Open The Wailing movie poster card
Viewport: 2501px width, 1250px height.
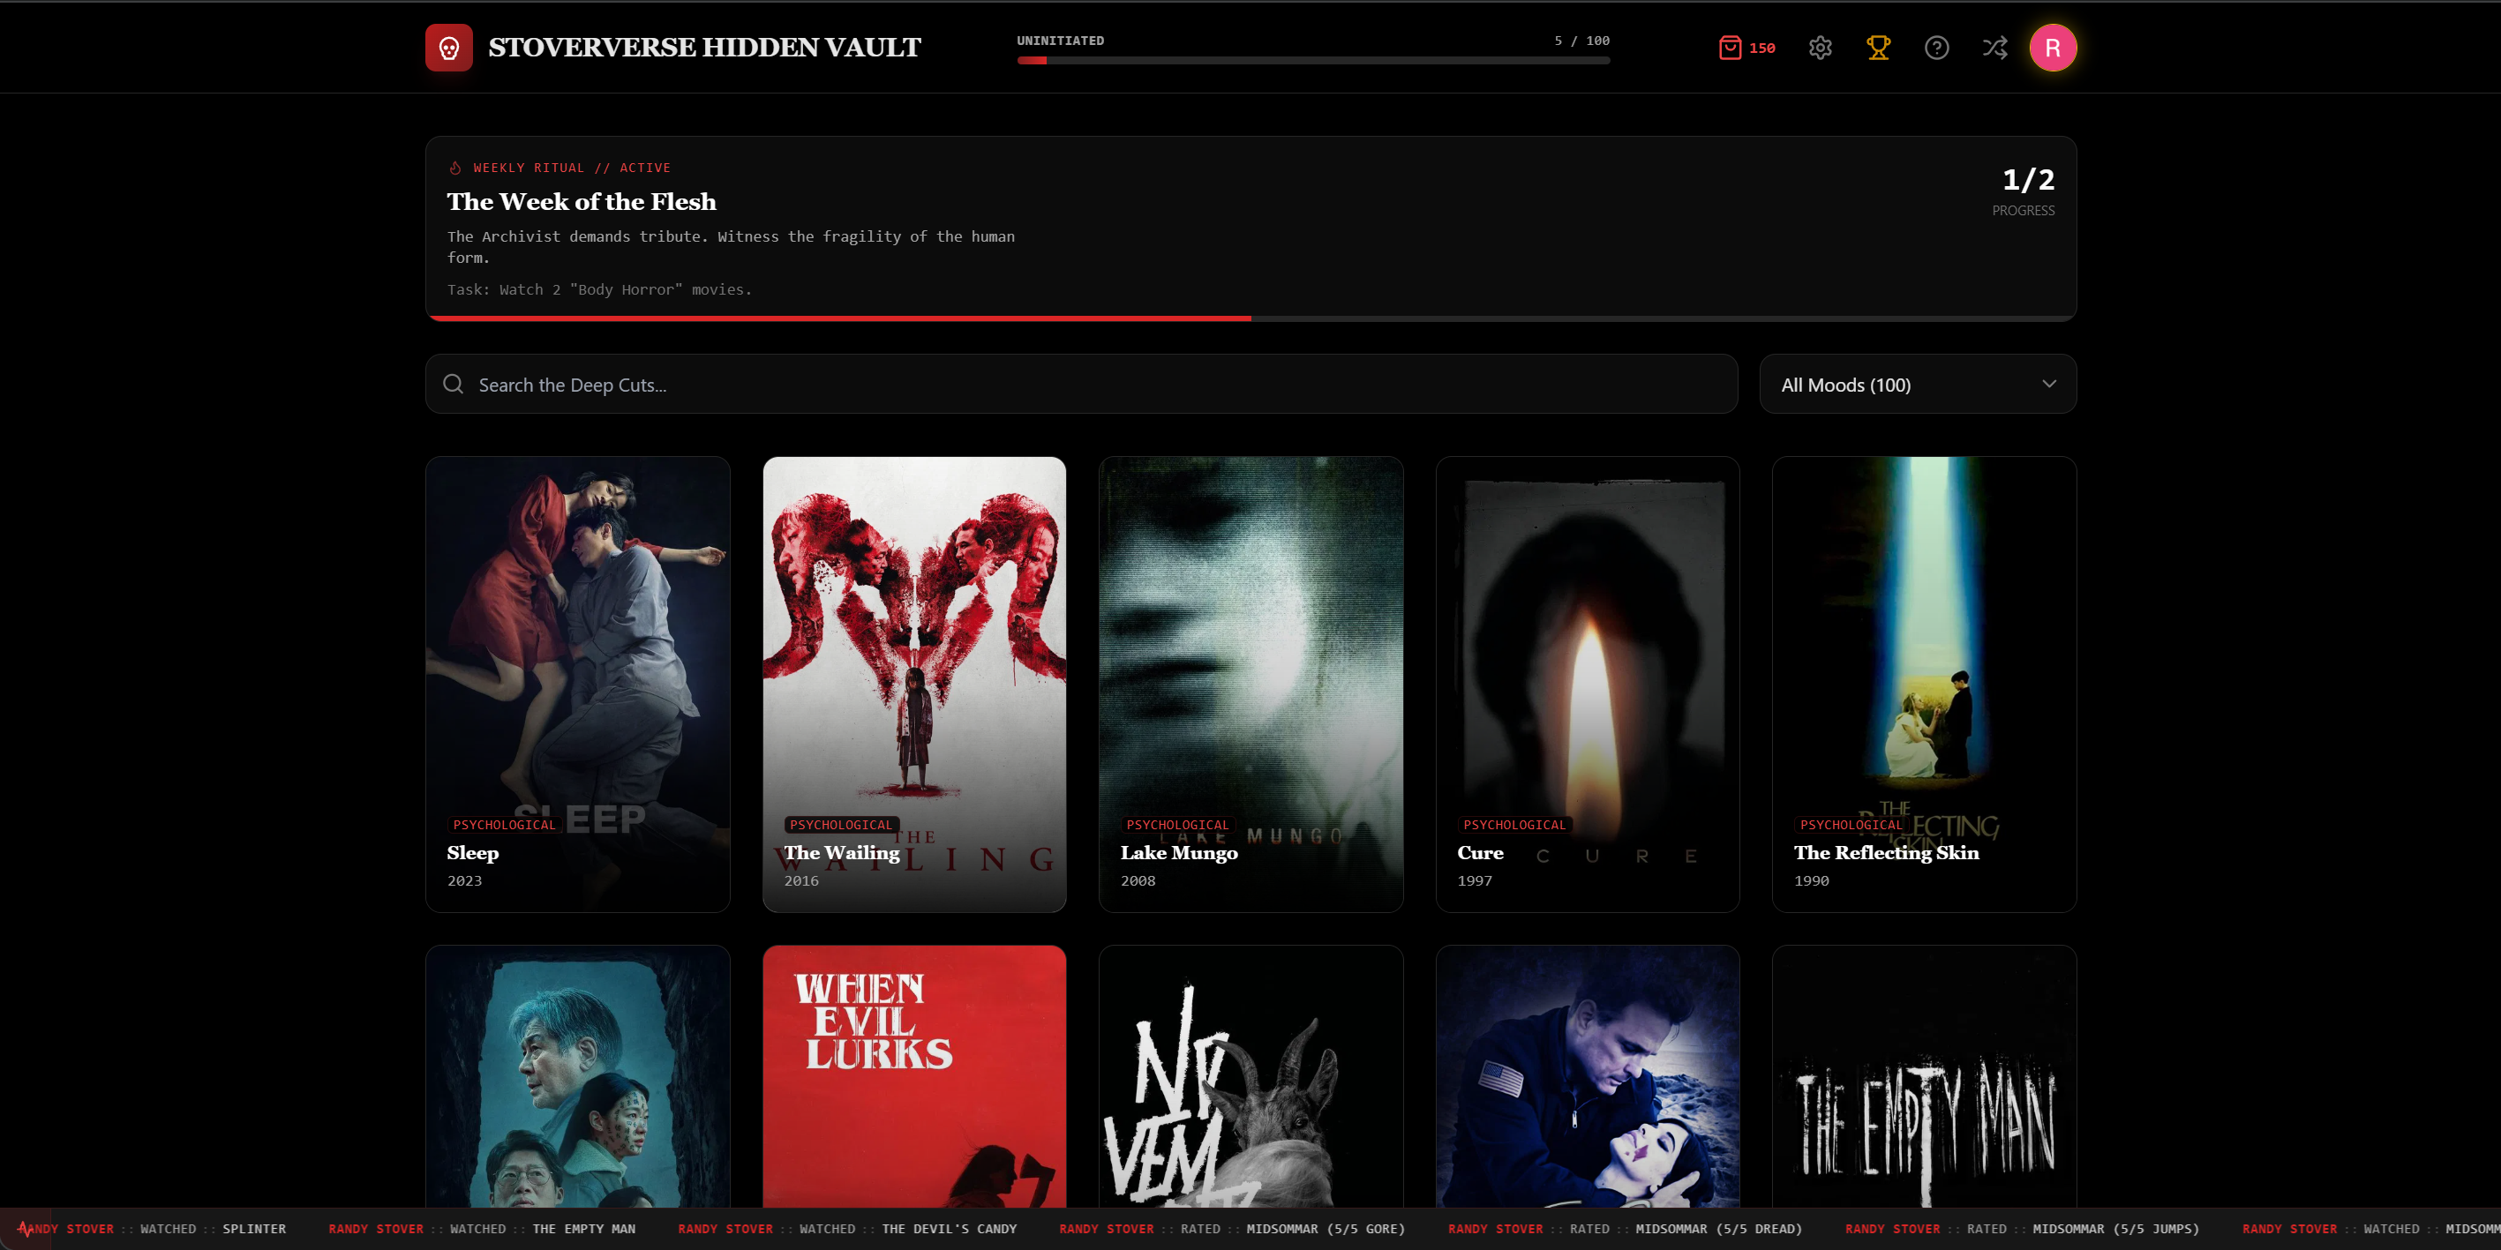click(914, 685)
